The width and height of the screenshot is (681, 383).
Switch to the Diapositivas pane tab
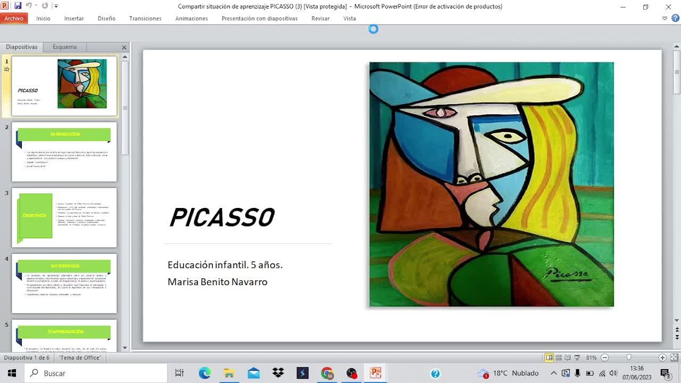point(22,47)
